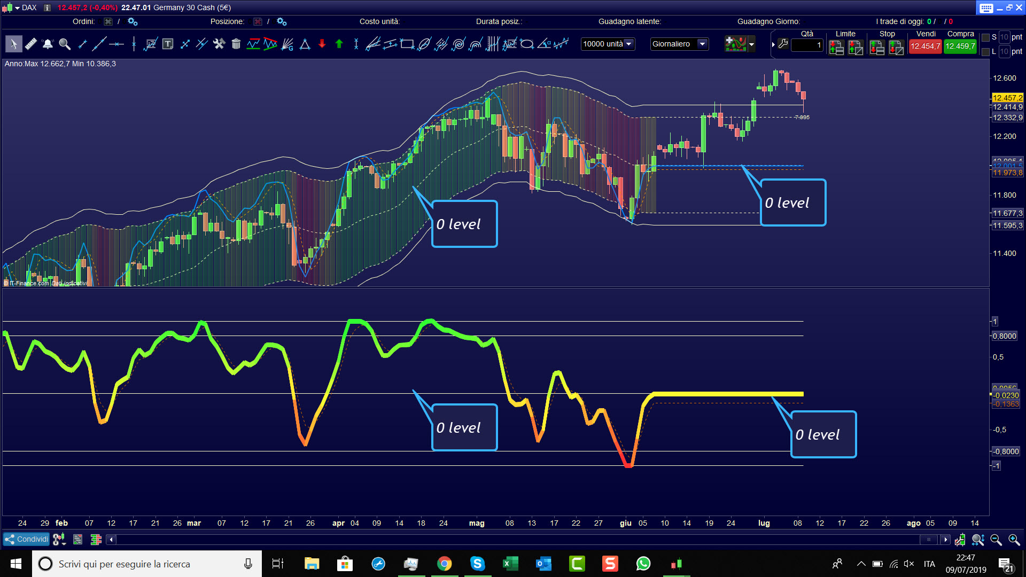Enable the L limit points checkbox
Image resolution: width=1026 pixels, height=577 pixels.
tap(986, 52)
